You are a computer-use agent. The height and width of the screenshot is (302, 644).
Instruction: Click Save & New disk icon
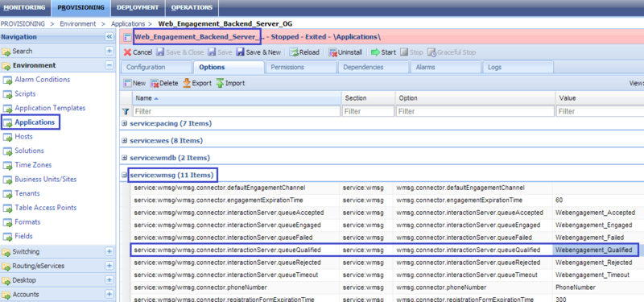(x=240, y=52)
